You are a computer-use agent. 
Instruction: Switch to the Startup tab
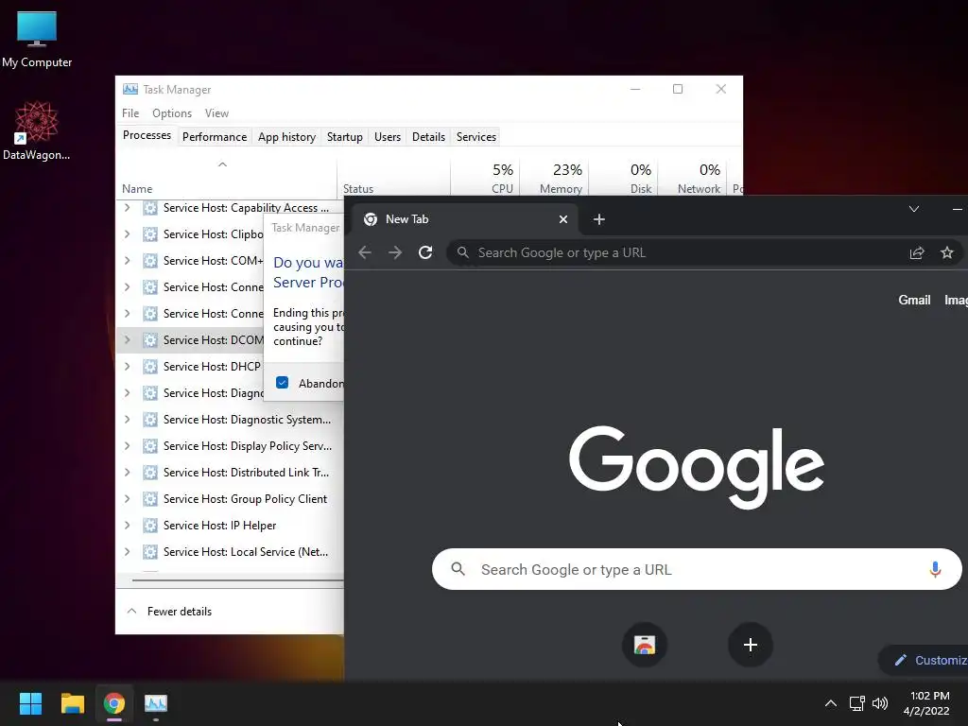click(344, 137)
